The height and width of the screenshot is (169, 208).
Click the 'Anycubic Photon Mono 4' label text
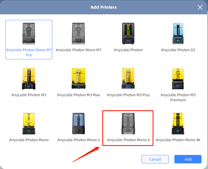coord(128,140)
